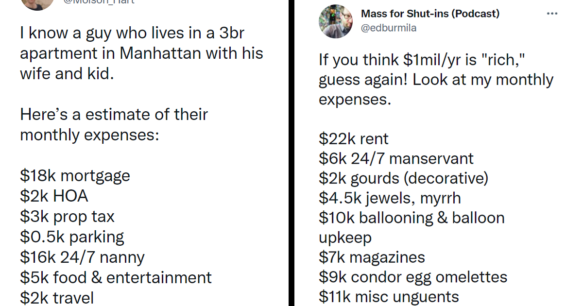
Task: Select the '$0.5k parking' expense line
Action: click(72, 237)
